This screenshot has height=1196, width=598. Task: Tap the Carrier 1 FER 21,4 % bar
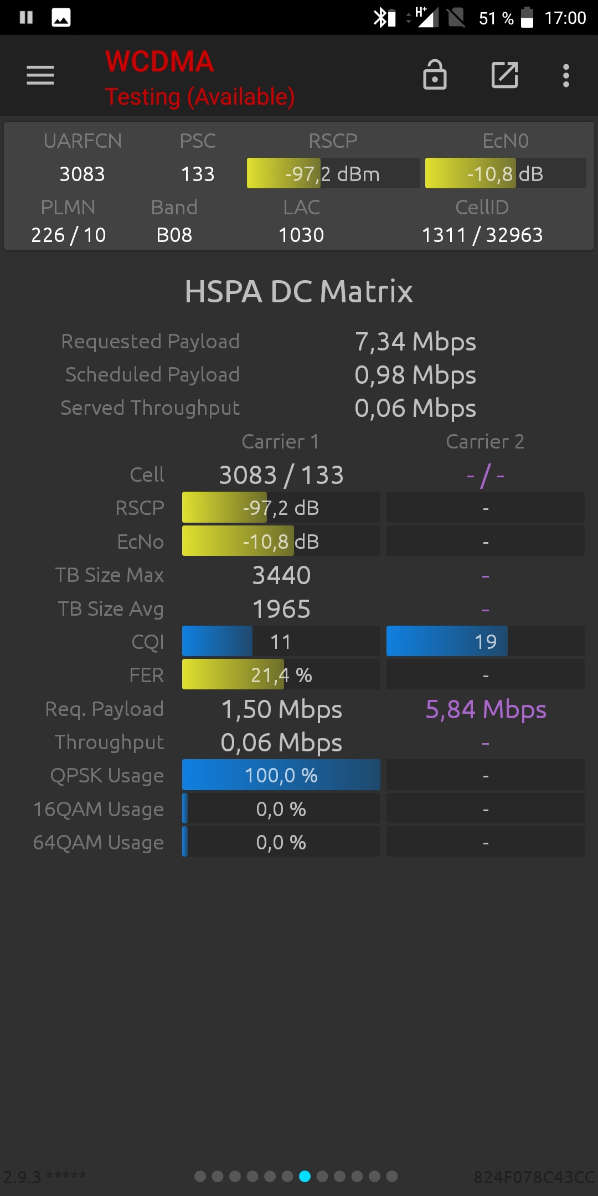click(x=281, y=674)
